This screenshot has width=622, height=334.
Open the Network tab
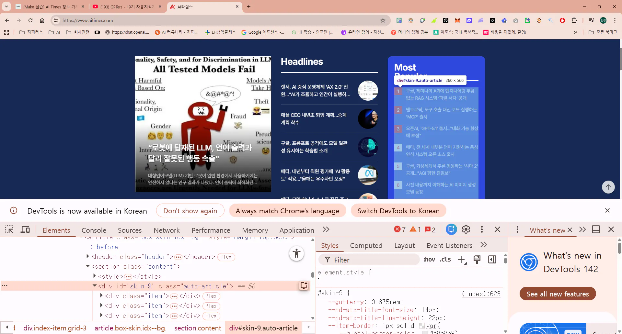point(167,230)
